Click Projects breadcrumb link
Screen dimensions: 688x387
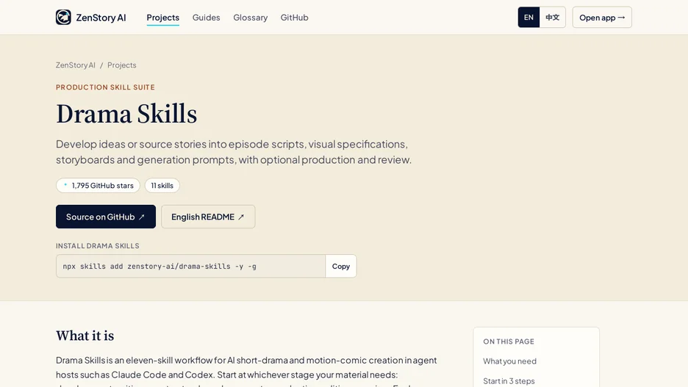pyautogui.click(x=122, y=65)
